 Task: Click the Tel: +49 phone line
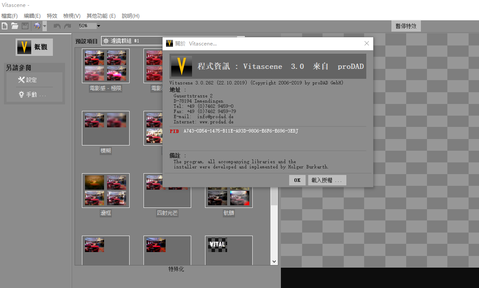[203, 106]
